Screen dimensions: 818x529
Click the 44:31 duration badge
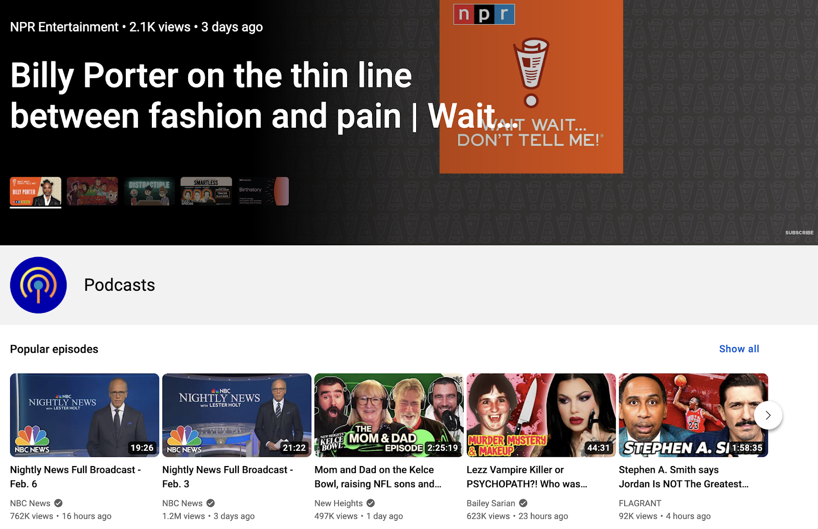tap(599, 448)
